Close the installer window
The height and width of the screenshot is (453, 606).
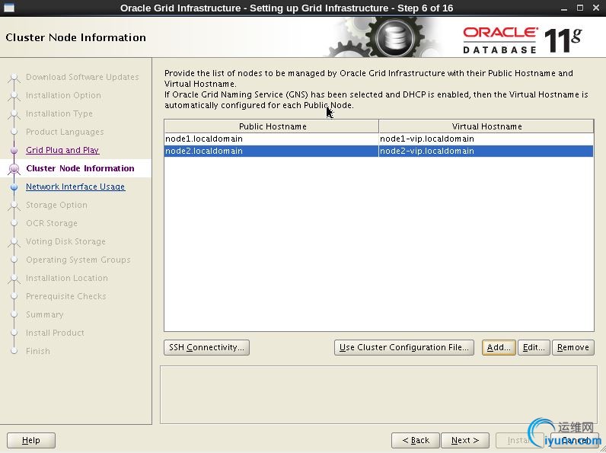tap(596, 8)
